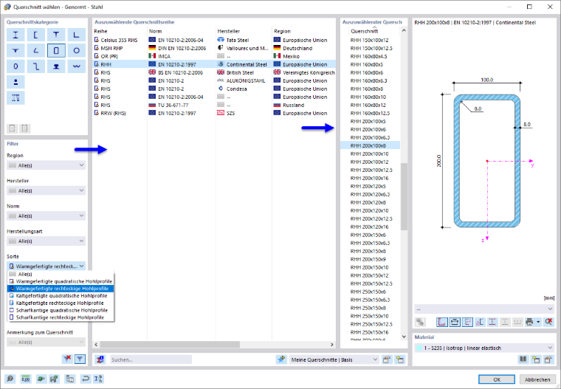Confirm selection with the OK button
561x389 pixels.
click(497, 379)
